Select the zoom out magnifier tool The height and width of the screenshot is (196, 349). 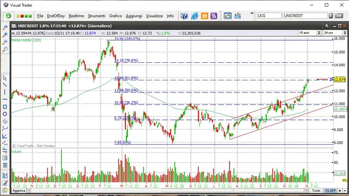point(5,42)
